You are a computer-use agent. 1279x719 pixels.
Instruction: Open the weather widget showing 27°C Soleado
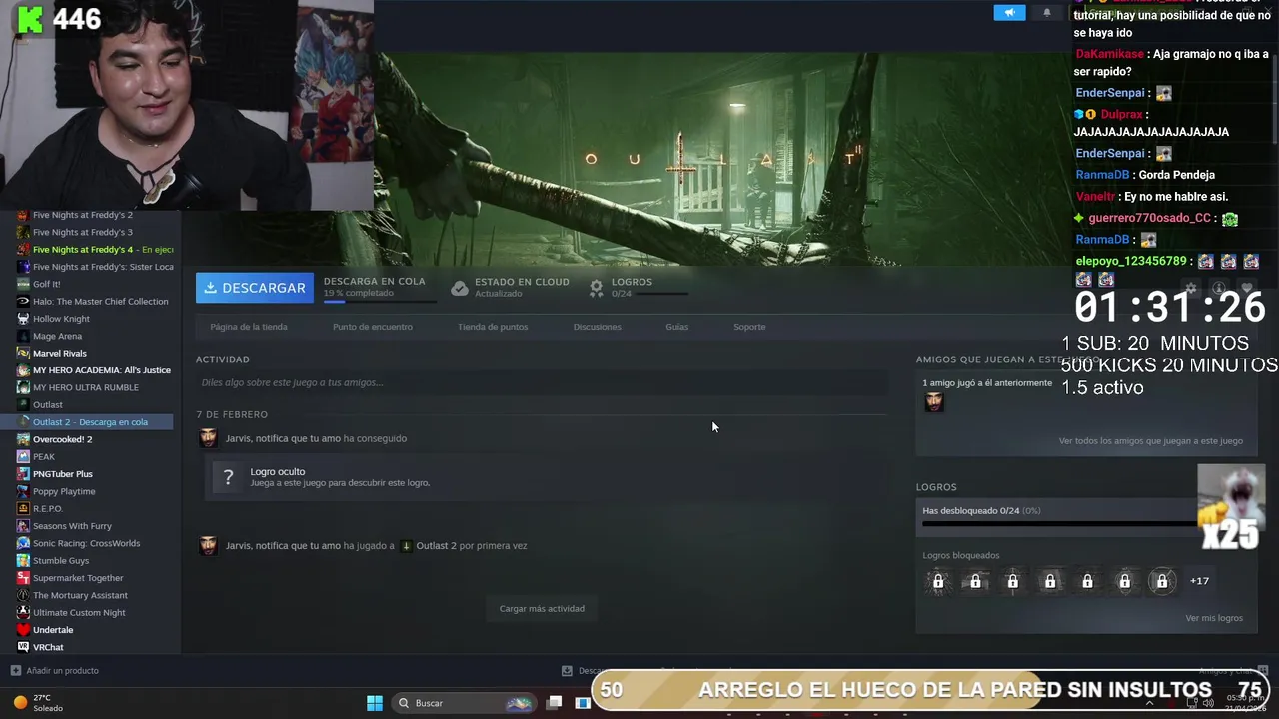[x=38, y=703]
